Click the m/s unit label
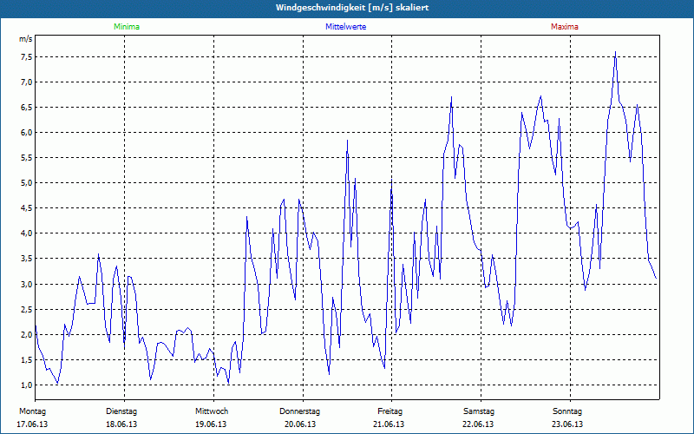Screen dimensions: 694x434 pyautogui.click(x=26, y=39)
